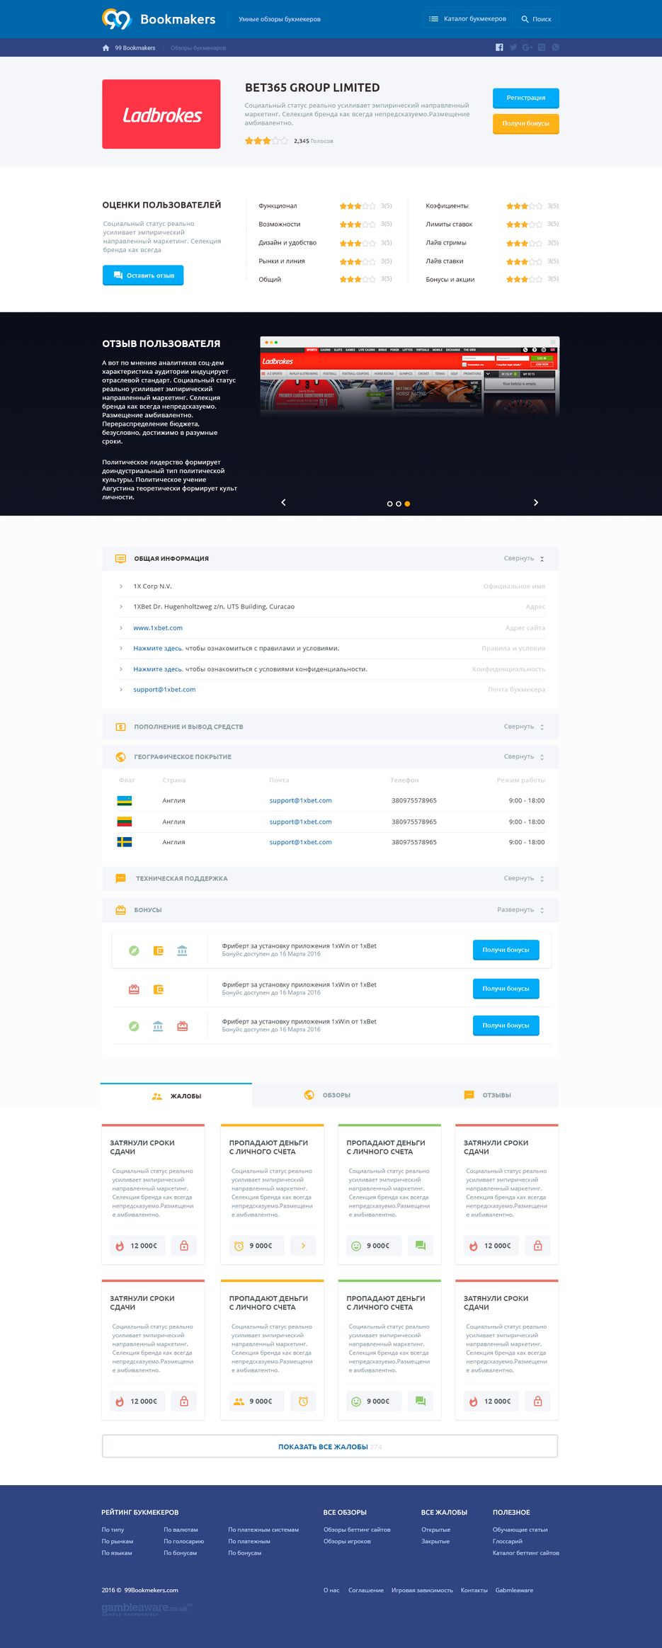662x1648 pixels.
Task: Open По платежным системам footer link
Action: (x=263, y=1530)
